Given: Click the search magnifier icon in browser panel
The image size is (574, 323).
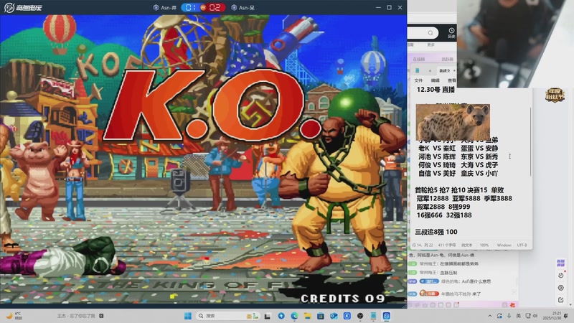Looking at the screenshot, I should [x=430, y=33].
